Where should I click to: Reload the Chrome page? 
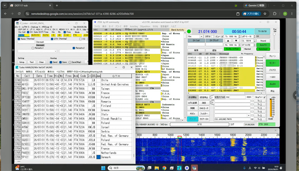coord(19,14)
